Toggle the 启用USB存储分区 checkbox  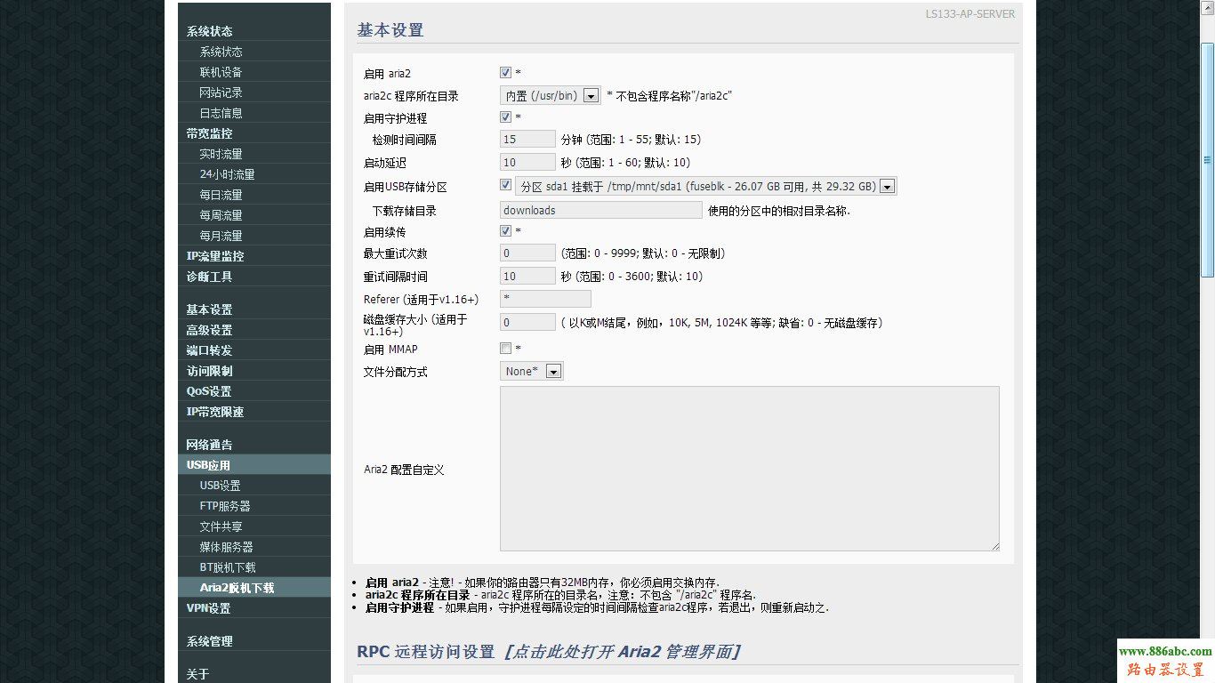pyautogui.click(x=505, y=184)
